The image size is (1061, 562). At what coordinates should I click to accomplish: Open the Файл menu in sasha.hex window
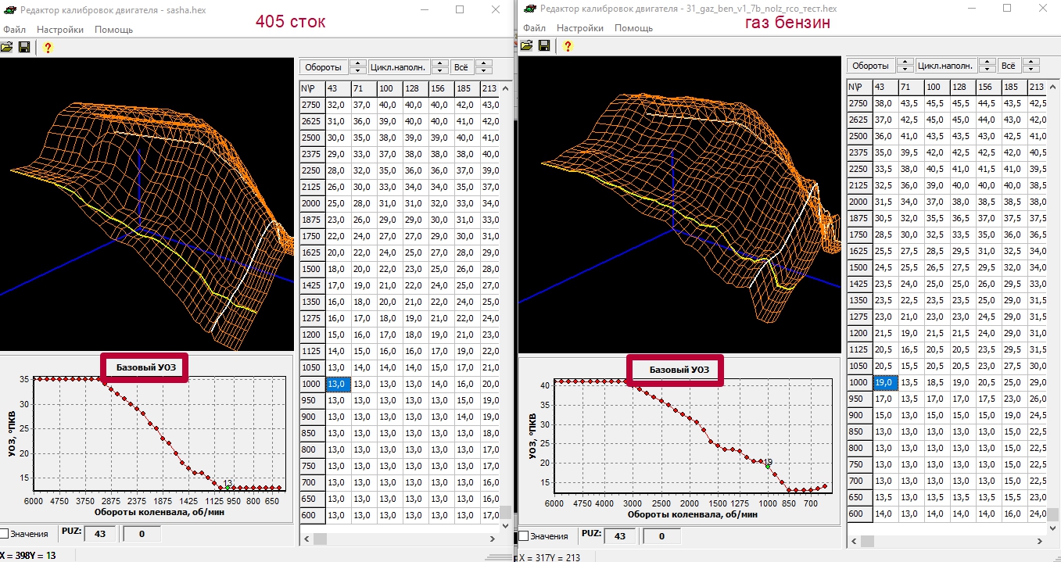[14, 30]
